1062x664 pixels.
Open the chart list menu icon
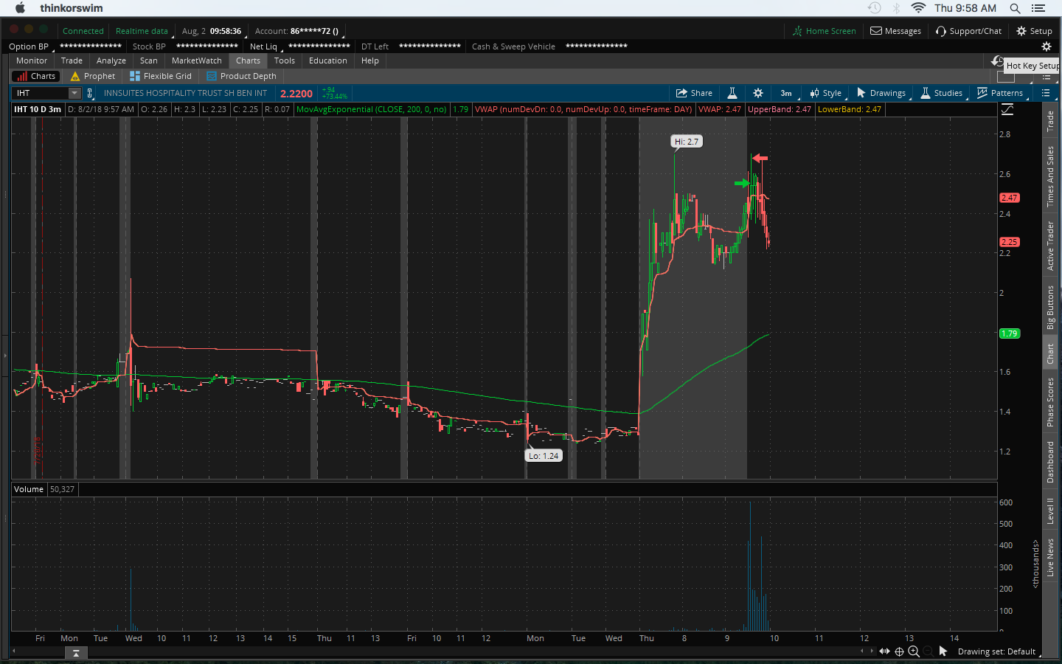pos(1045,93)
